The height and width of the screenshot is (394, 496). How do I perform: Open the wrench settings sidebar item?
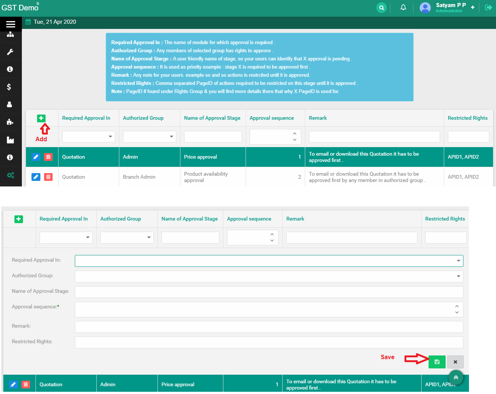(10, 52)
